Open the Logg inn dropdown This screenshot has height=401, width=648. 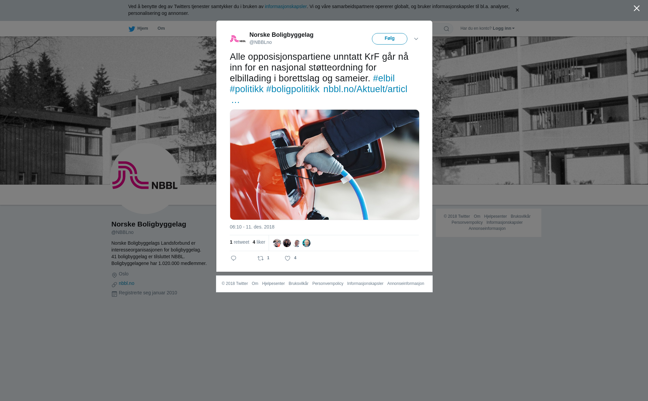(x=504, y=28)
